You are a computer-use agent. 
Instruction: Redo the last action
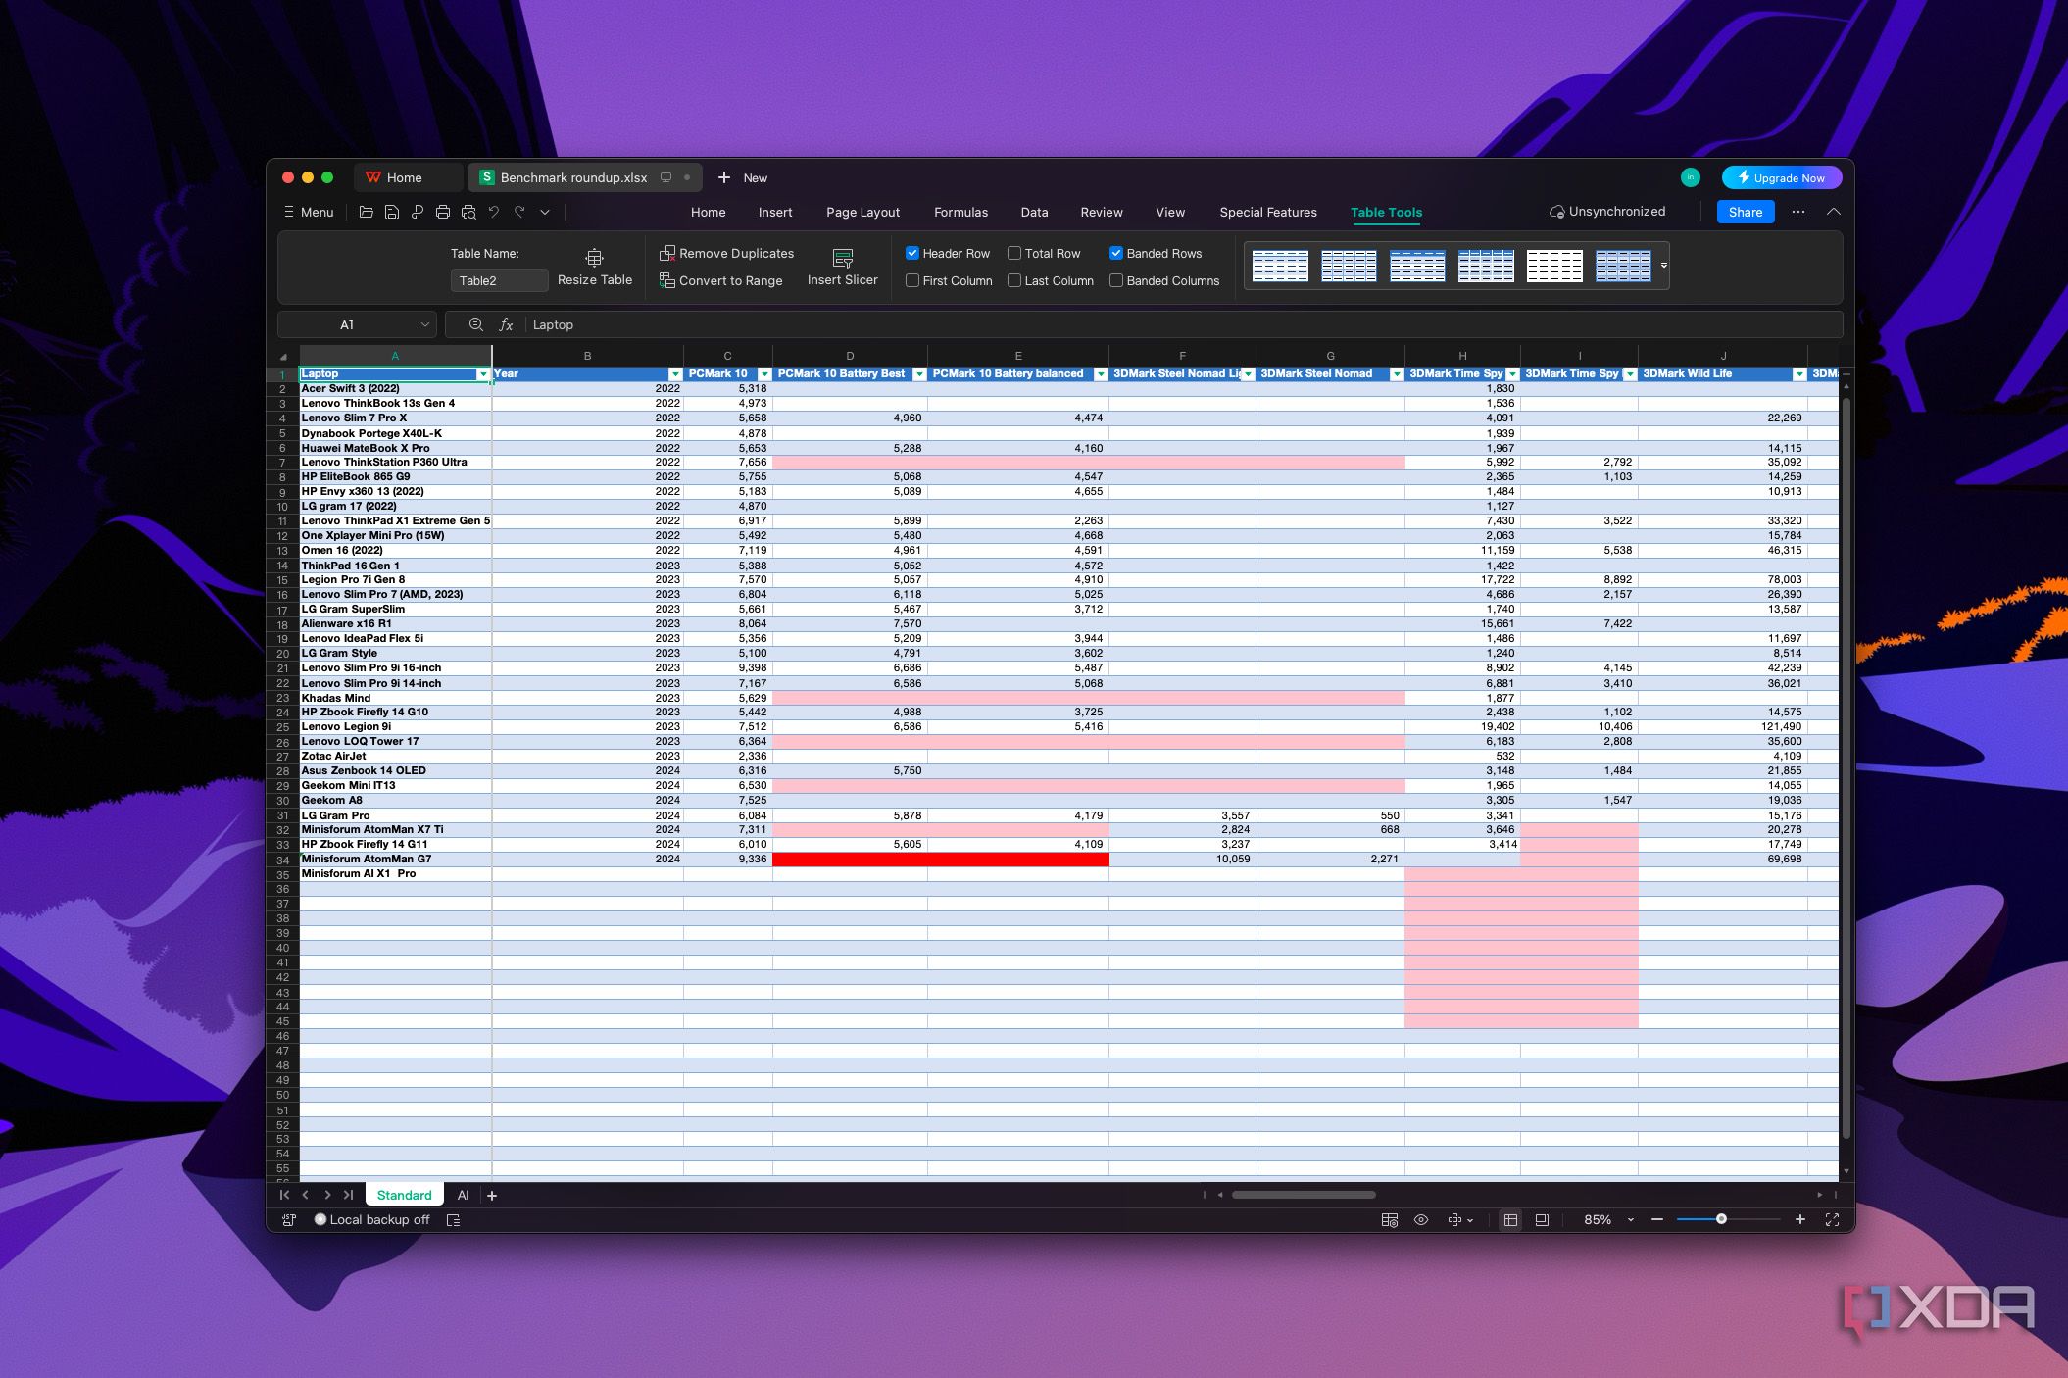[519, 212]
